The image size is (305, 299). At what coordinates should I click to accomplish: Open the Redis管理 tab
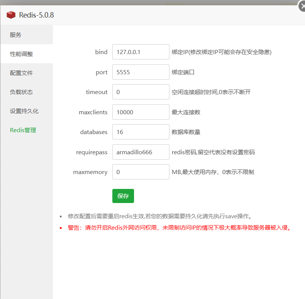coord(27,130)
